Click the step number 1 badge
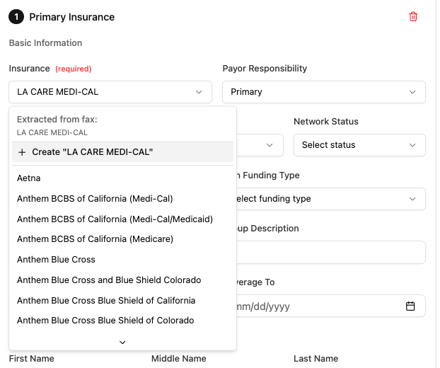The height and width of the screenshot is (368, 440). 16,17
